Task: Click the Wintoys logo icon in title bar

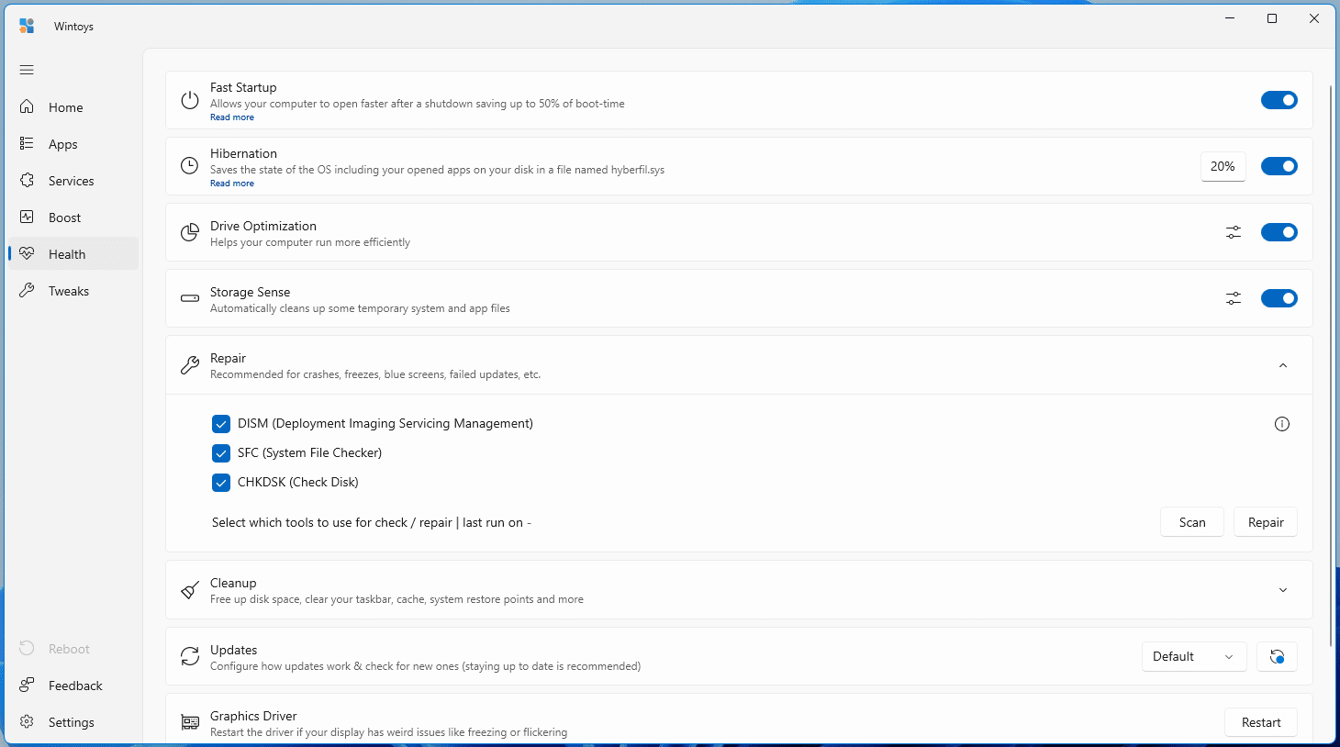Action: click(x=27, y=26)
